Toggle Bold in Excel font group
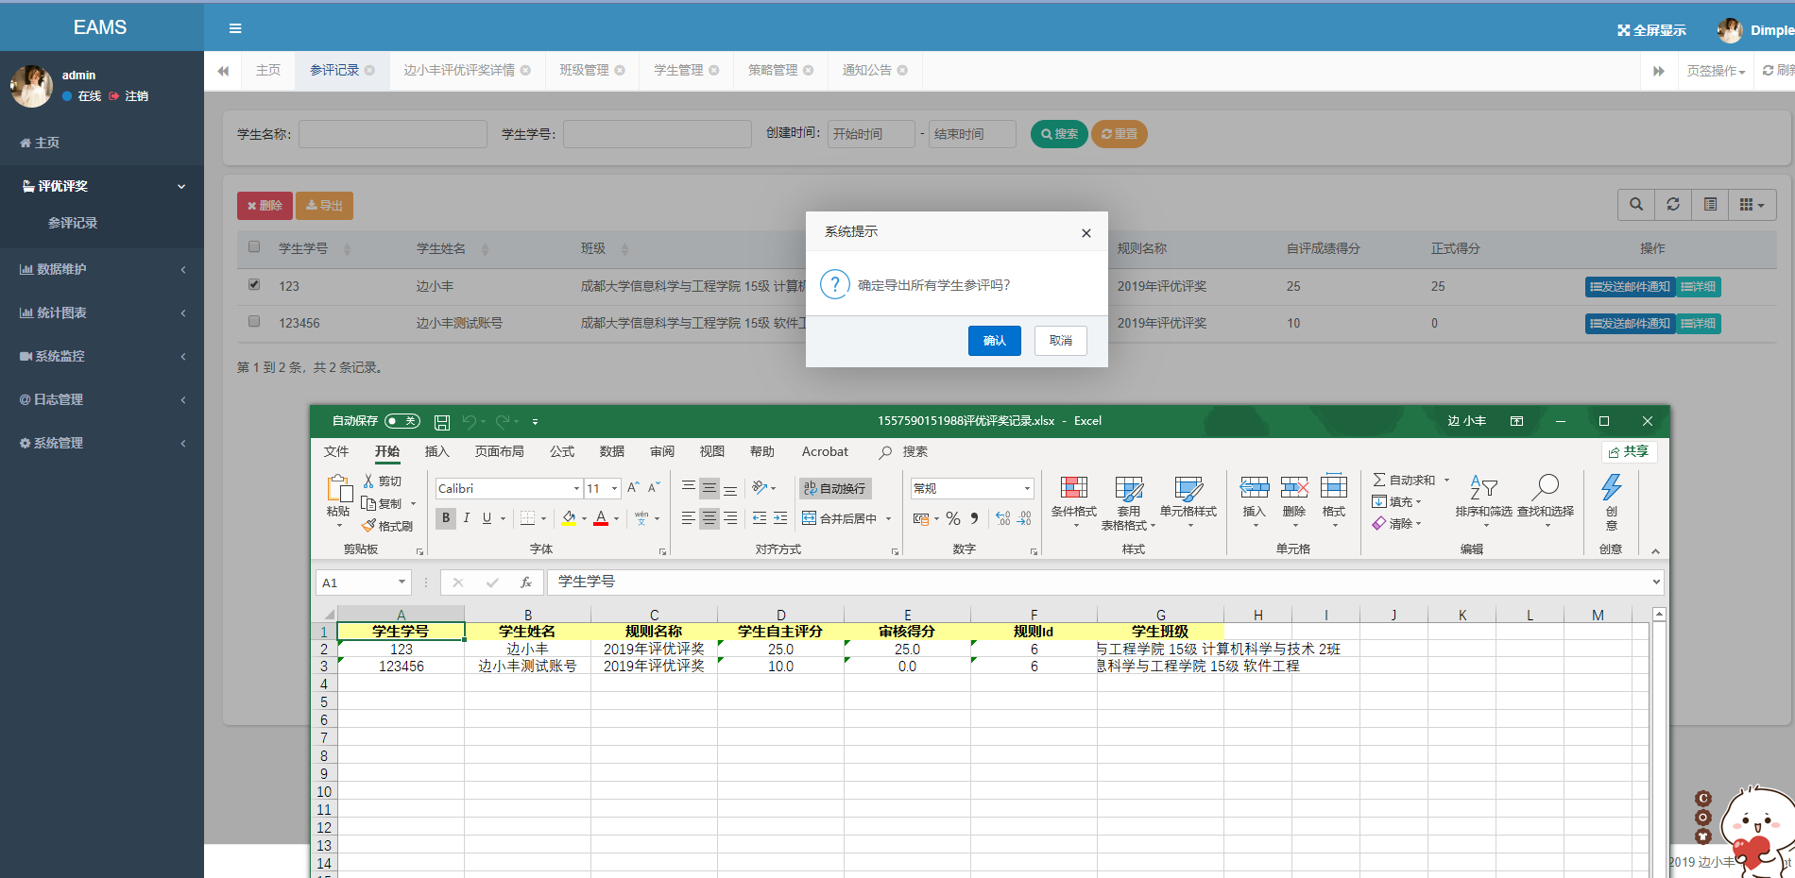This screenshot has width=1795, height=878. tap(446, 518)
